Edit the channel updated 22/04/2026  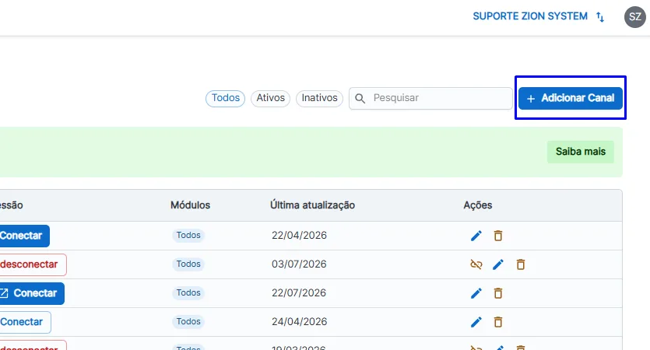pos(476,236)
